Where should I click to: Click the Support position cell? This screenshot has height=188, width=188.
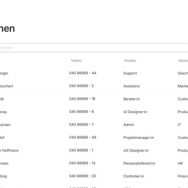click(130, 73)
